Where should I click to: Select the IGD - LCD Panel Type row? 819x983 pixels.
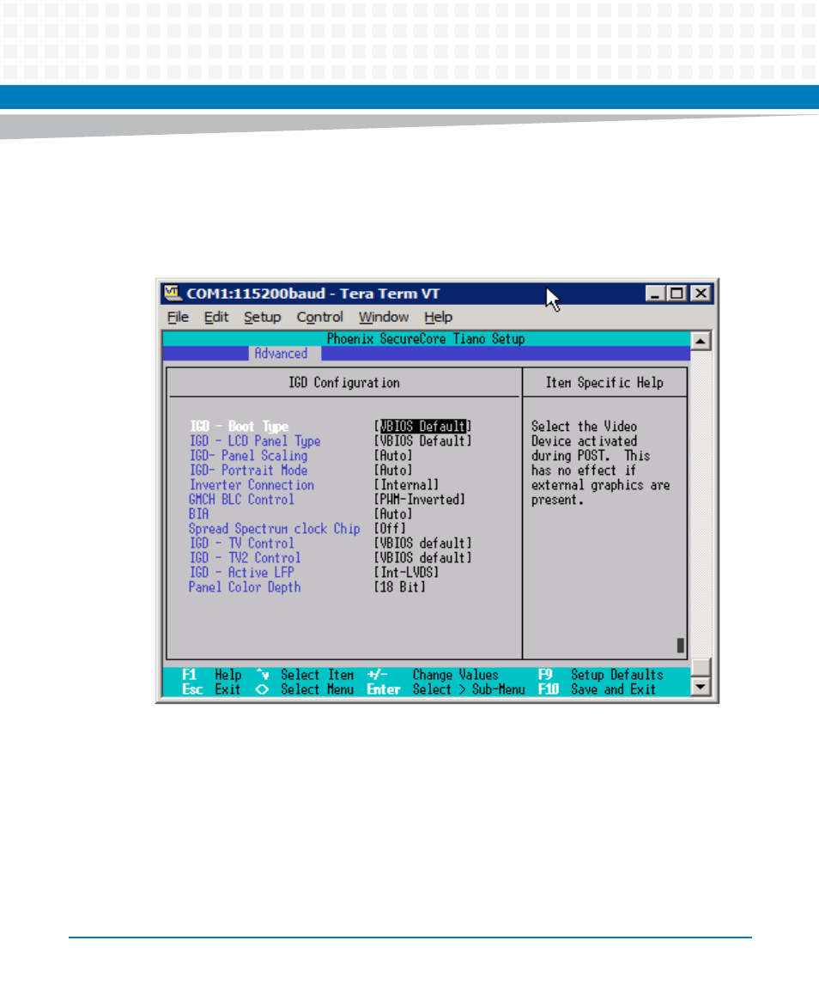(331, 441)
